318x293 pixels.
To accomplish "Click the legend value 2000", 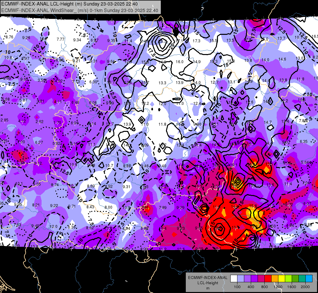I will point(305,287).
